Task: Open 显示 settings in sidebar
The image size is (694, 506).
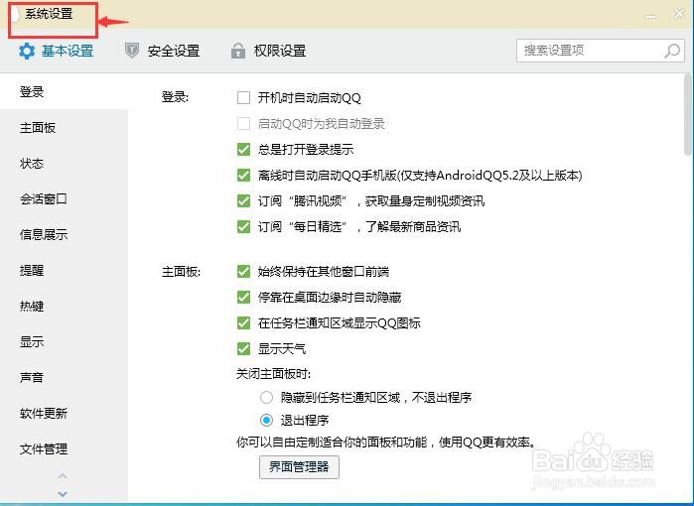Action: (x=64, y=342)
